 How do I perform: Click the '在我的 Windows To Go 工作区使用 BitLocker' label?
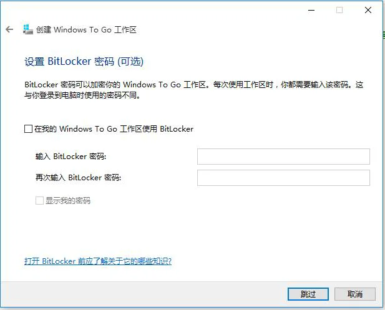[114, 129]
